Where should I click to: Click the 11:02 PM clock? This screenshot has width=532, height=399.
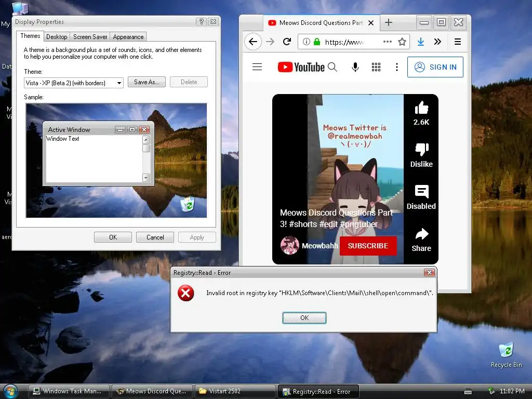512,391
